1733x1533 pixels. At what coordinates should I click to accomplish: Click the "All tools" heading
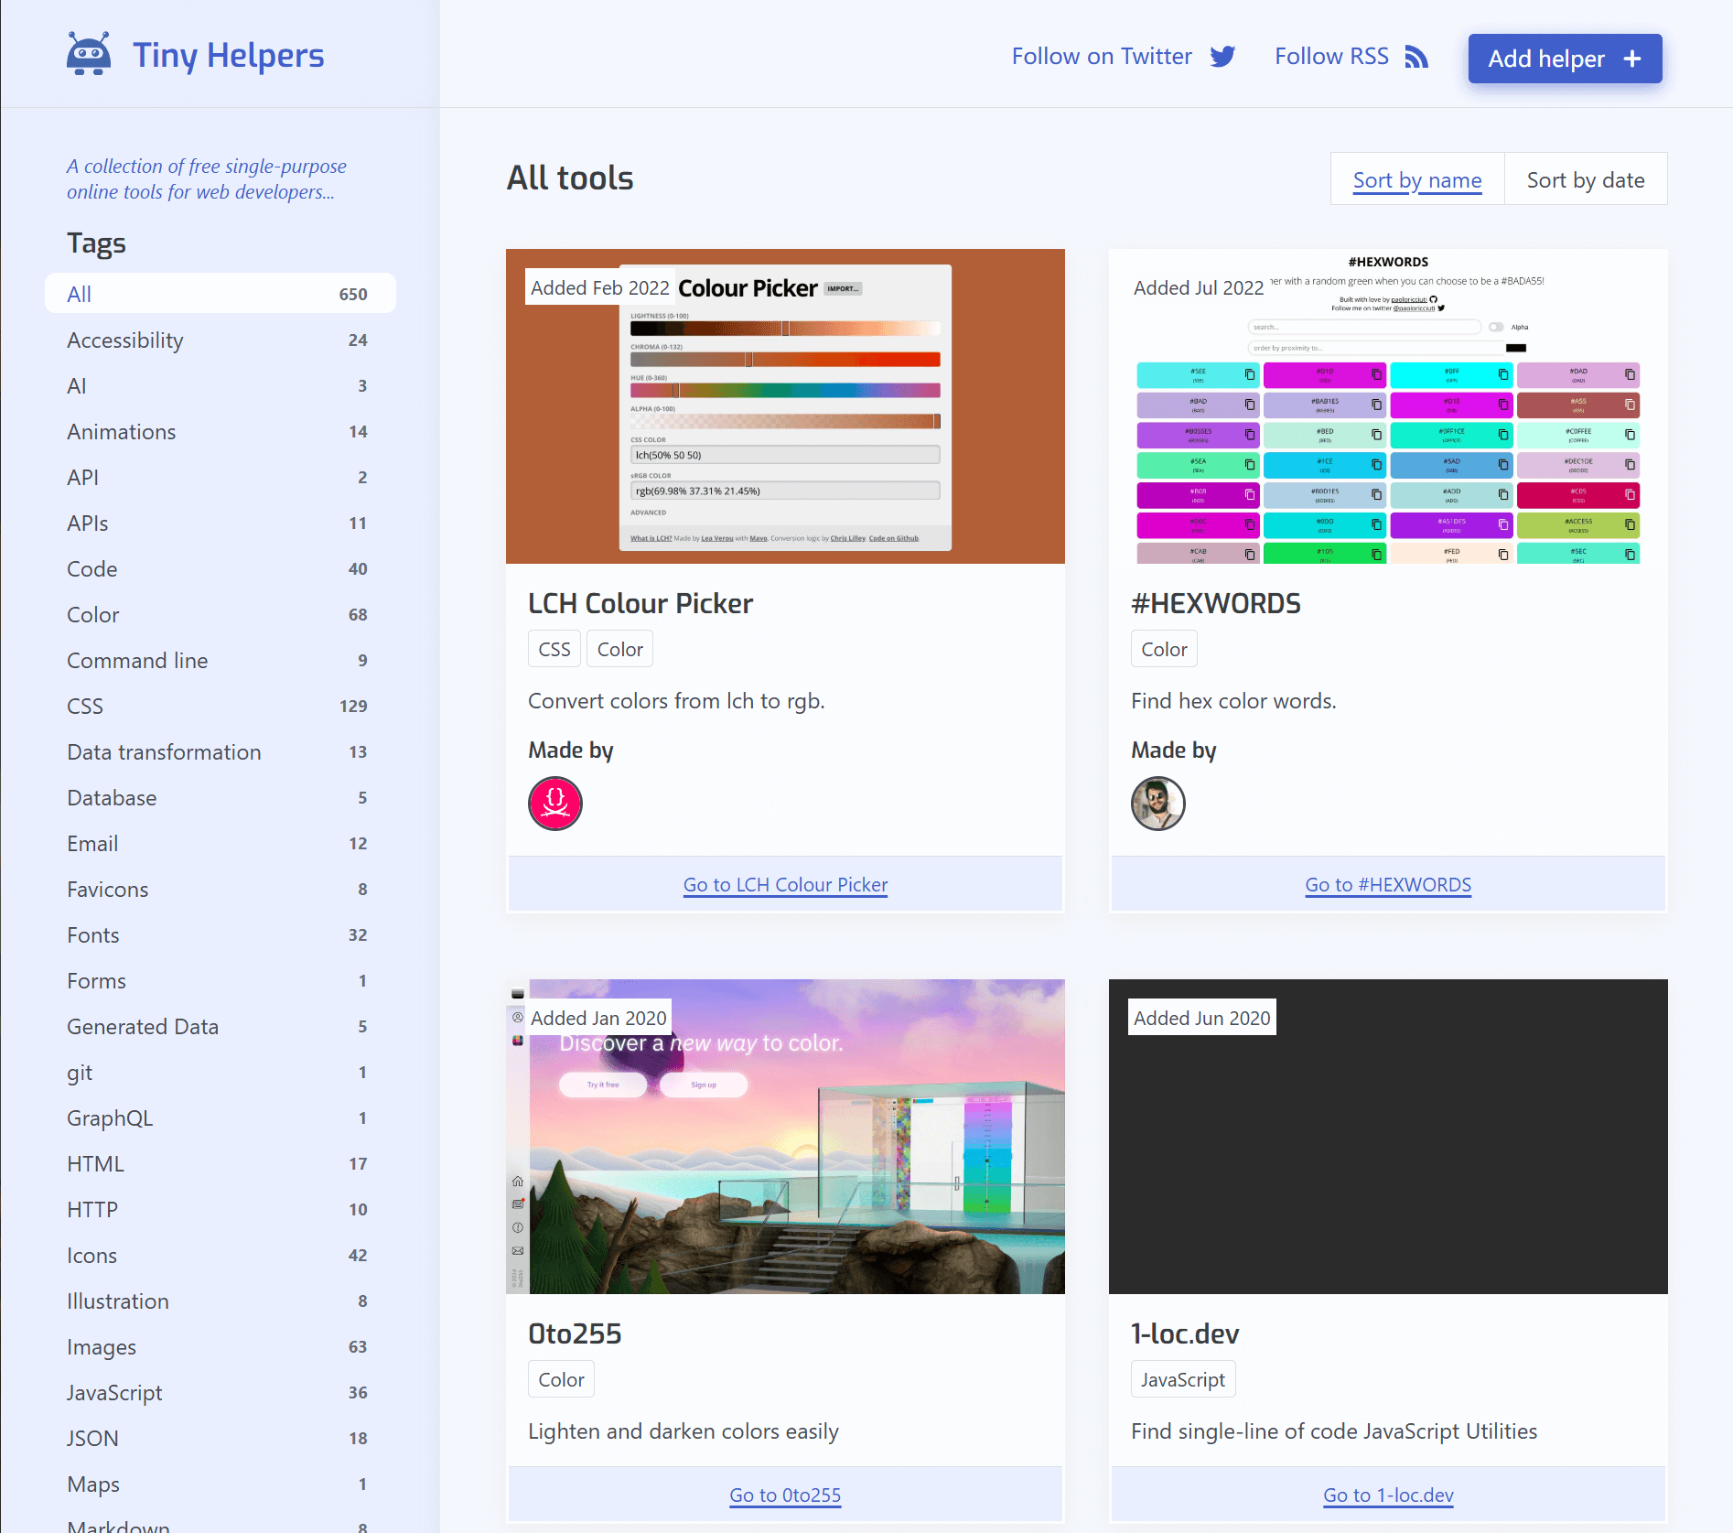[x=570, y=178]
